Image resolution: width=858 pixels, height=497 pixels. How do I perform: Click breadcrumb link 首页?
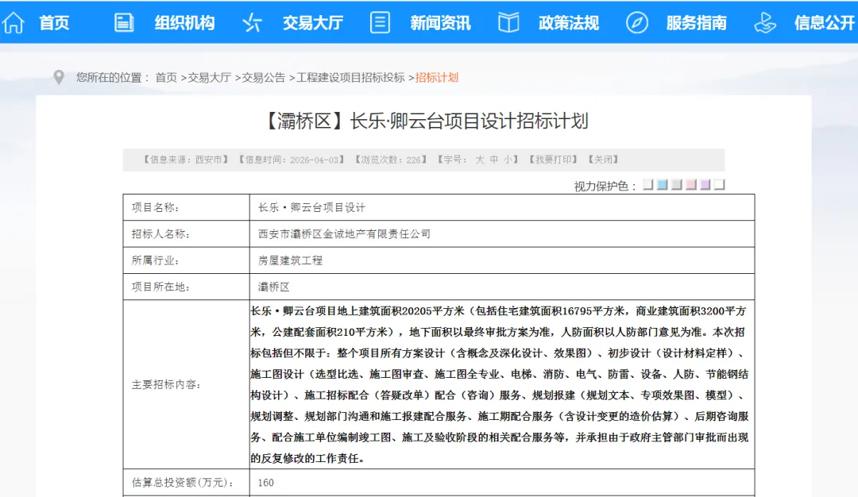[x=166, y=78]
